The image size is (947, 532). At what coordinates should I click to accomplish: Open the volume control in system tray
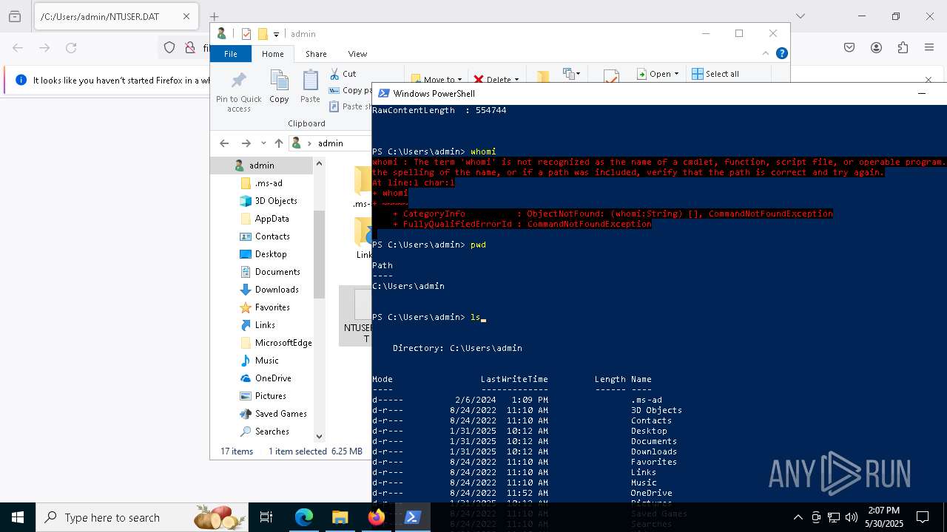click(x=852, y=517)
